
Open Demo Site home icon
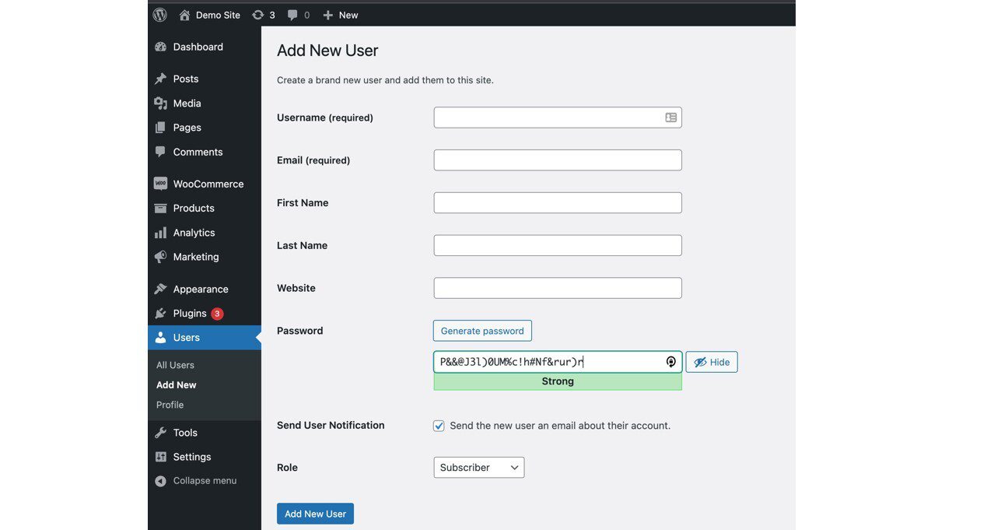184,15
